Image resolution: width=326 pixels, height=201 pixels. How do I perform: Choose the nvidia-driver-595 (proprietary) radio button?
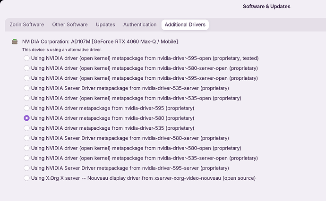[26, 108]
